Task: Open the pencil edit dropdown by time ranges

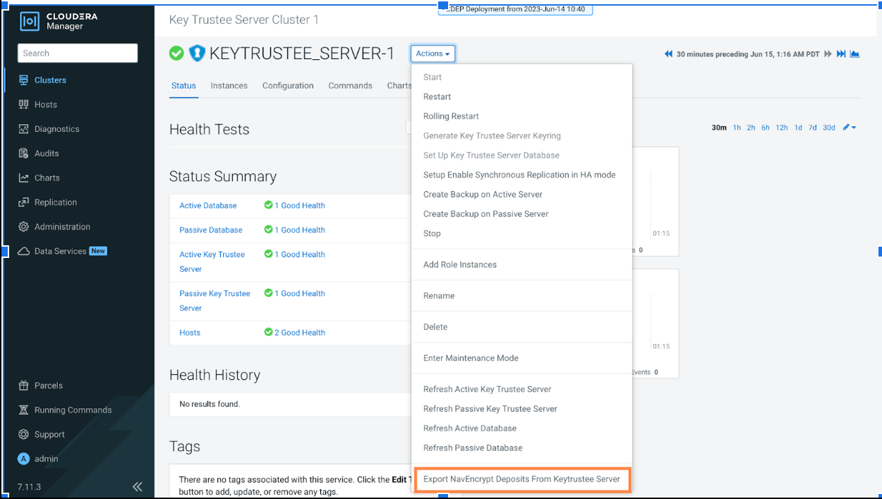Action: [850, 128]
